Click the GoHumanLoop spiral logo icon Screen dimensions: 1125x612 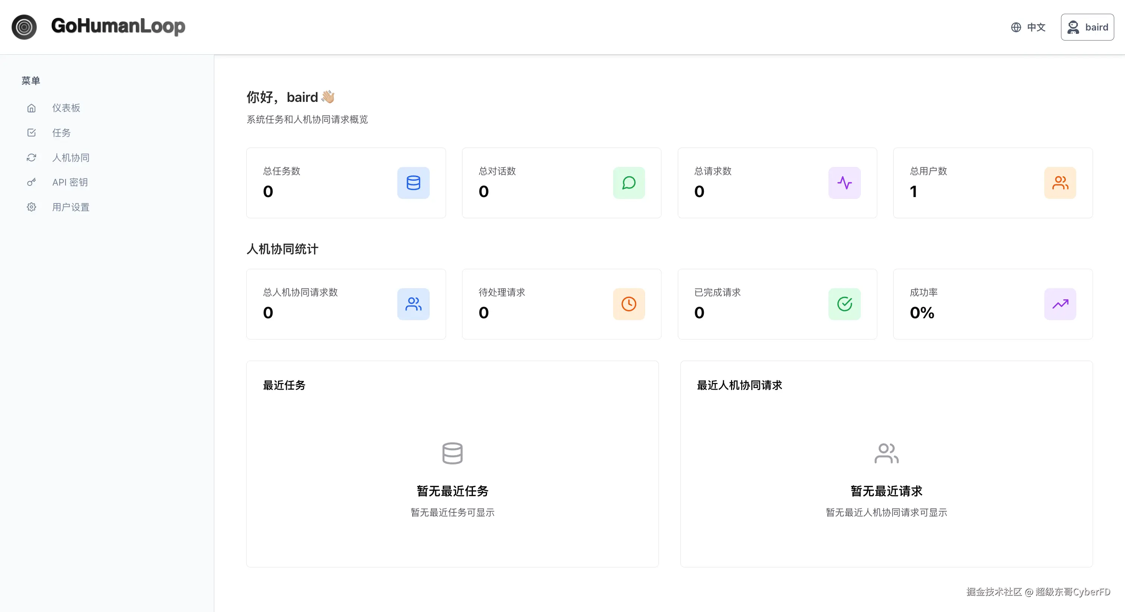tap(24, 27)
